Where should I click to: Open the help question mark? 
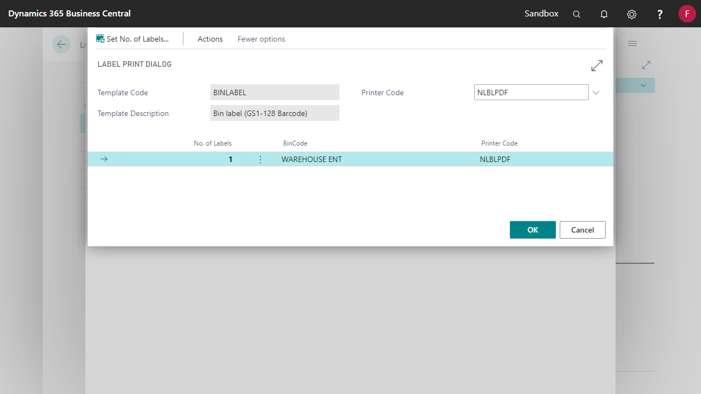pos(660,14)
